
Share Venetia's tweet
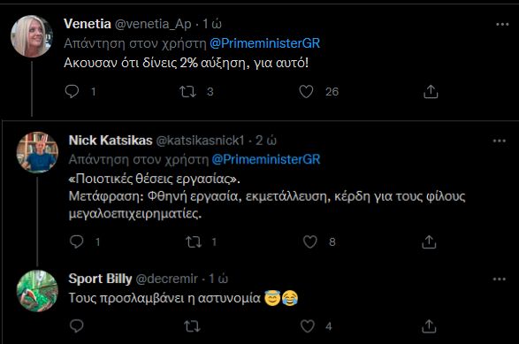[x=431, y=92]
